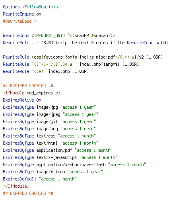This screenshot has height=200, width=171.
Task: Click image/x-icon "access 1 year" value
Action: pos(85,172)
